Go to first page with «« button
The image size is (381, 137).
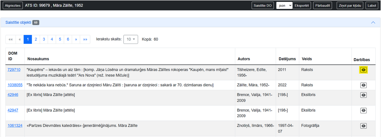[x=11, y=39]
